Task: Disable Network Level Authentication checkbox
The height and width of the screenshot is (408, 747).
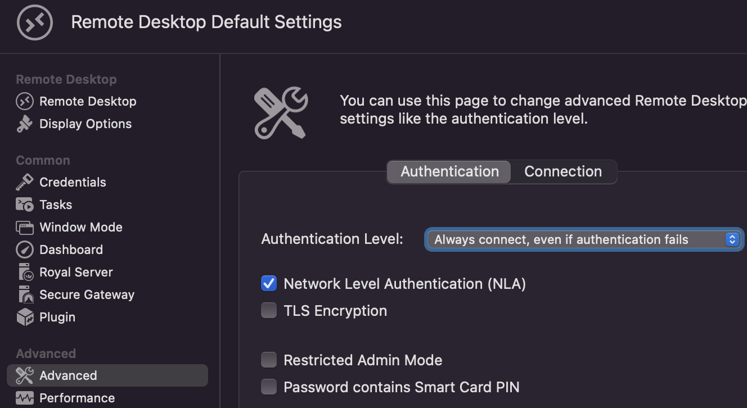Action: (269, 284)
